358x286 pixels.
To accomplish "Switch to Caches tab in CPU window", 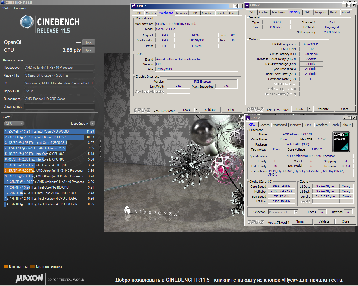I will (x=264, y=125).
